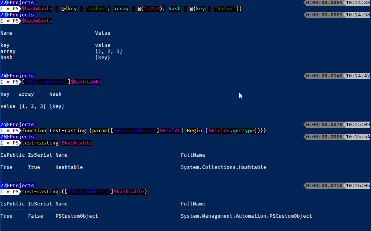Click the "hash" column header of PSCustomObject output
This screenshot has width=371, height=231.
(x=55, y=94)
